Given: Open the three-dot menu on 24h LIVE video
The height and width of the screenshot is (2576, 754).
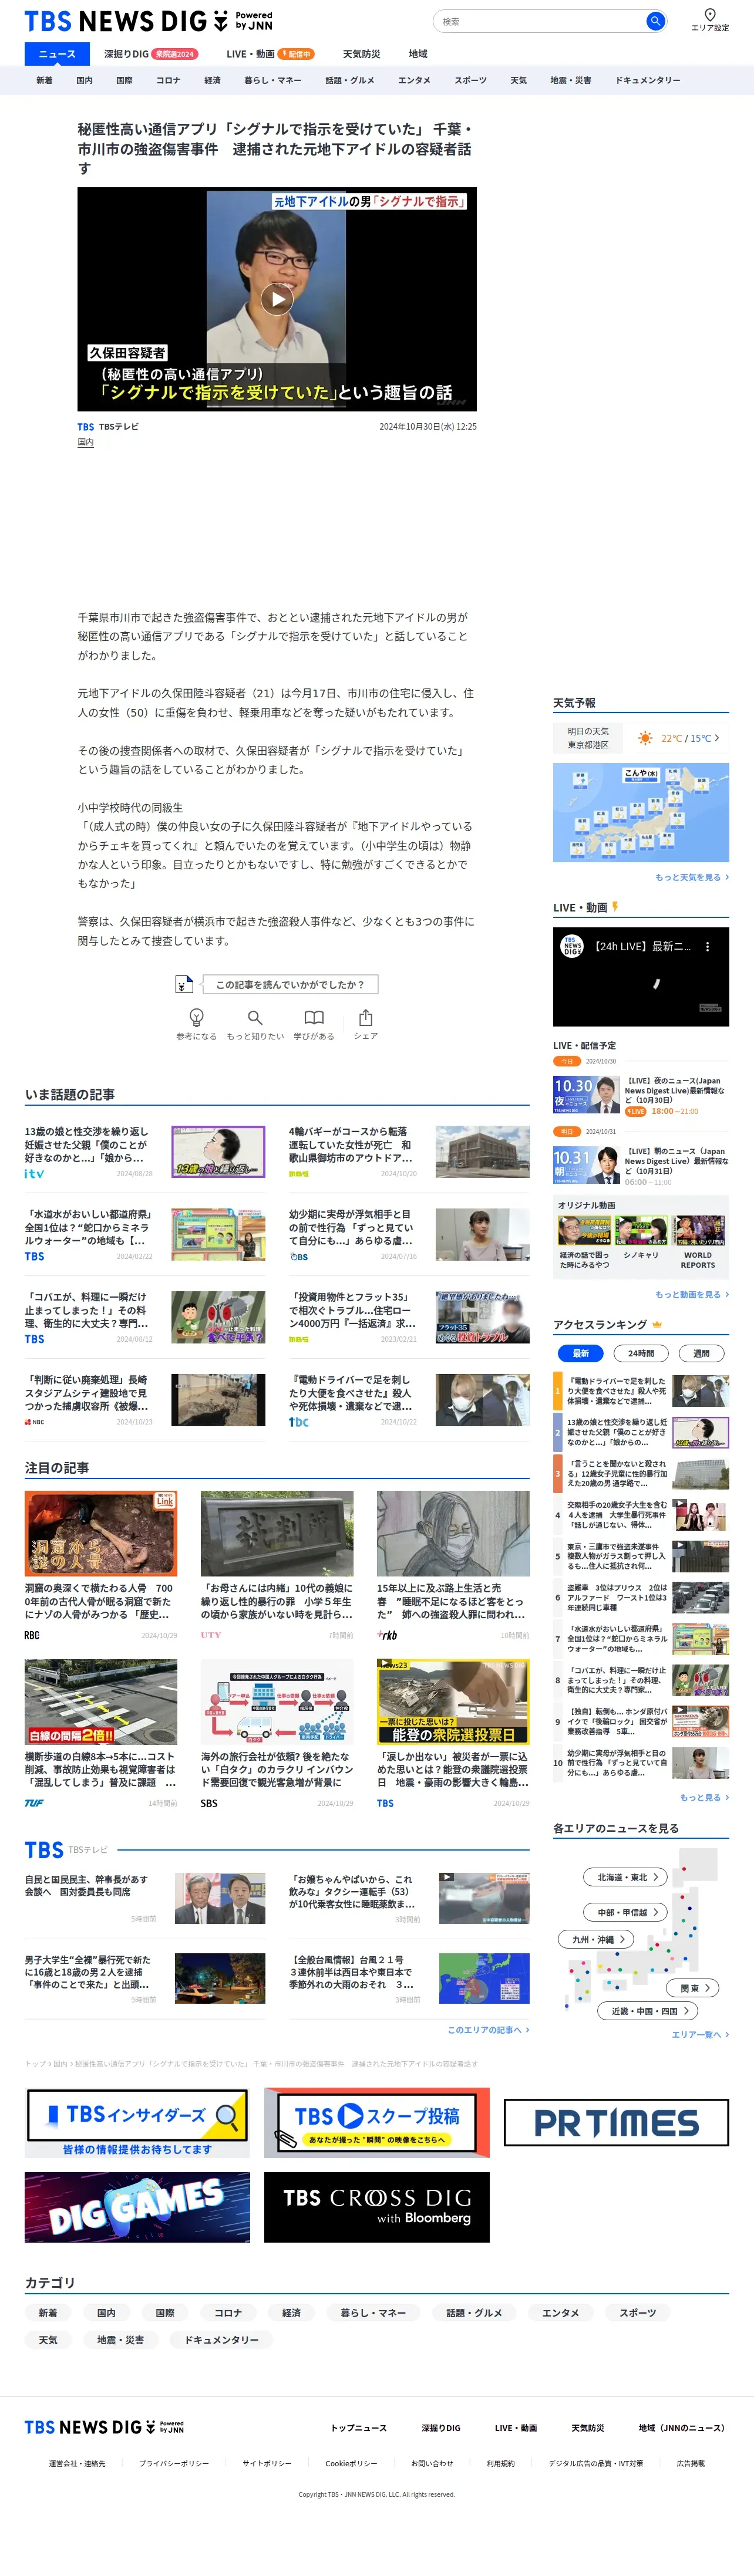Looking at the screenshot, I should point(707,946).
